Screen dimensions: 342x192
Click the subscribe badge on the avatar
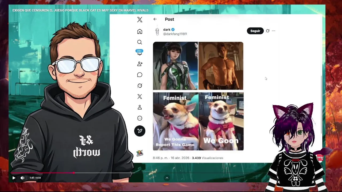320,158
